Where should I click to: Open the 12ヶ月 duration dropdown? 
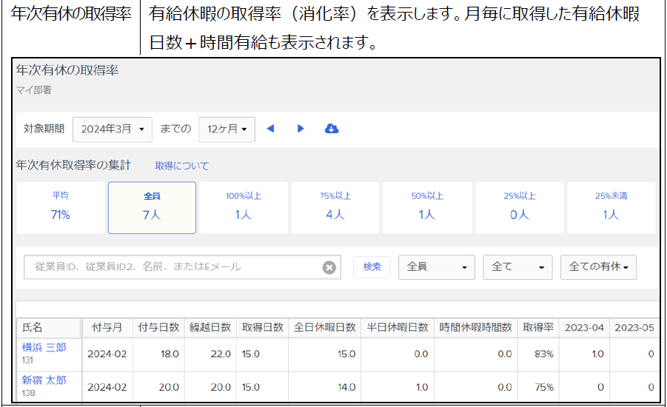coord(227,129)
